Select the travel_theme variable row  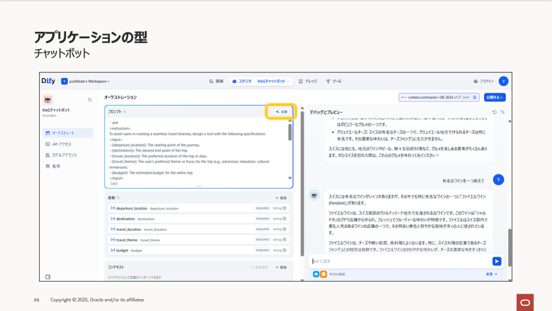coord(199,240)
